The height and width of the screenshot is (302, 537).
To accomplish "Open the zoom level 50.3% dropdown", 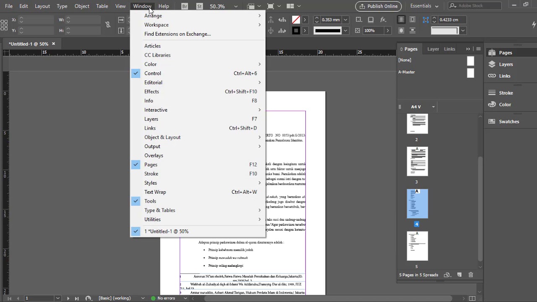I will (x=236, y=6).
